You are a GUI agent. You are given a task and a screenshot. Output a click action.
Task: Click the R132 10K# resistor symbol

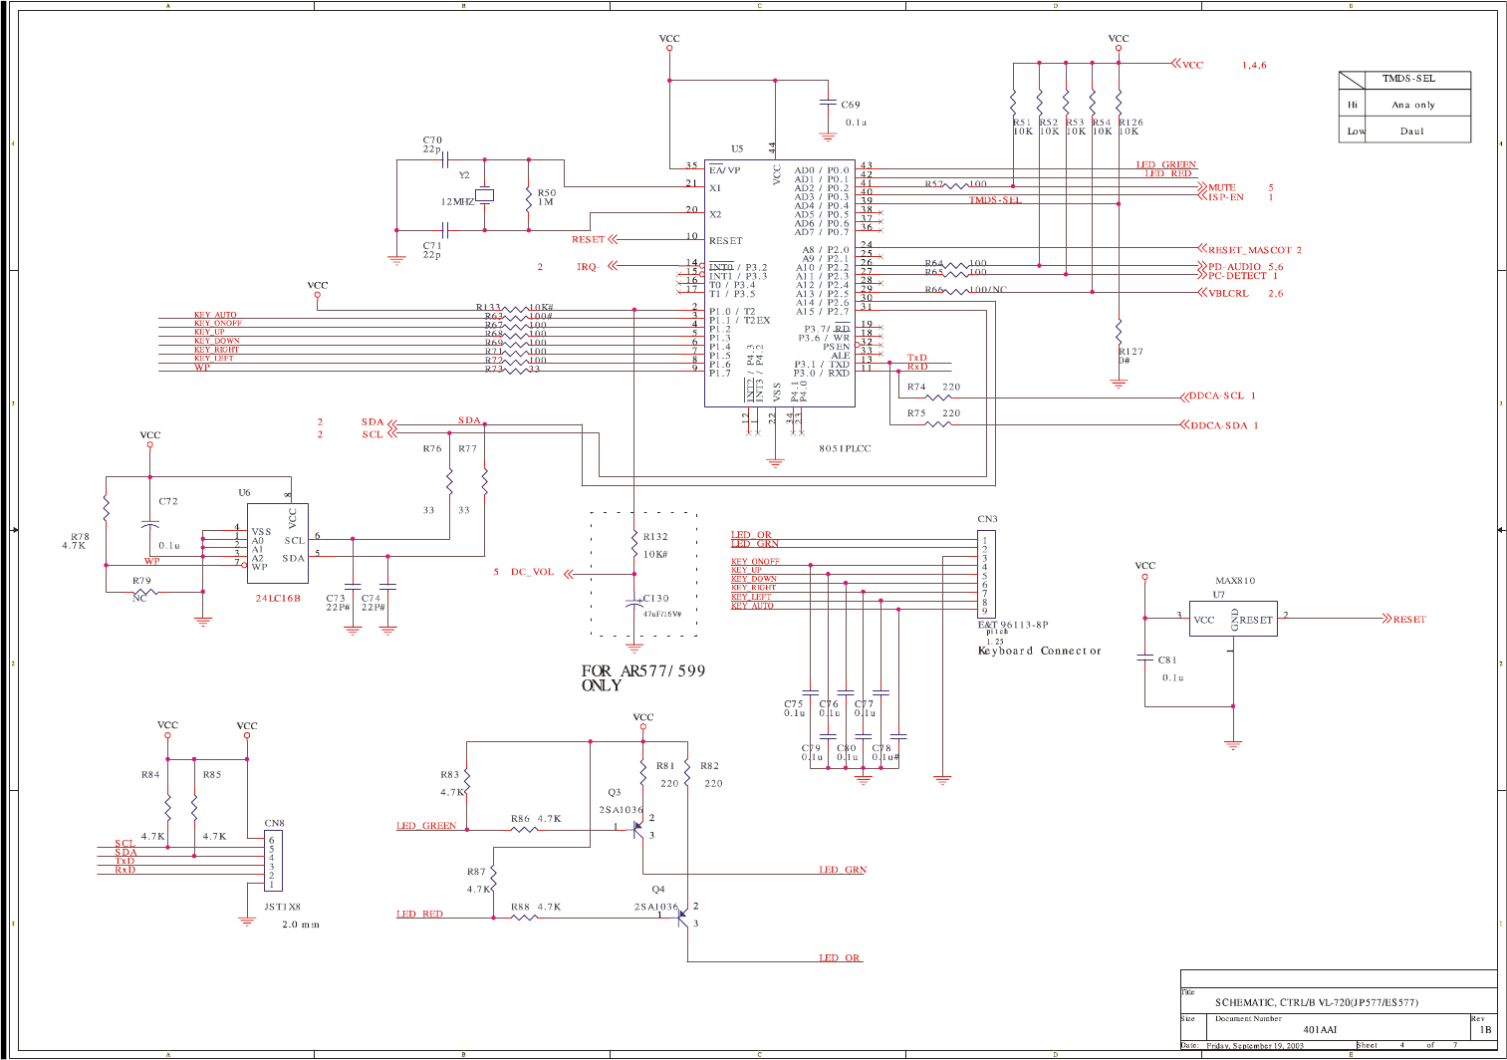[x=633, y=544]
